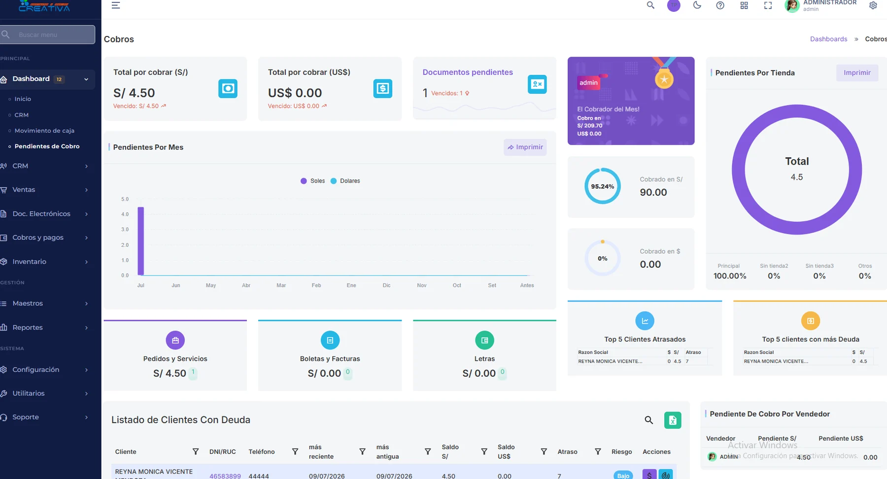Click the 95.24% progress circle

pyautogui.click(x=603, y=186)
